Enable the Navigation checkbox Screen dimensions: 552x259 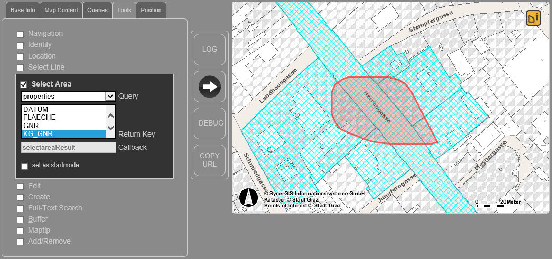[21, 34]
